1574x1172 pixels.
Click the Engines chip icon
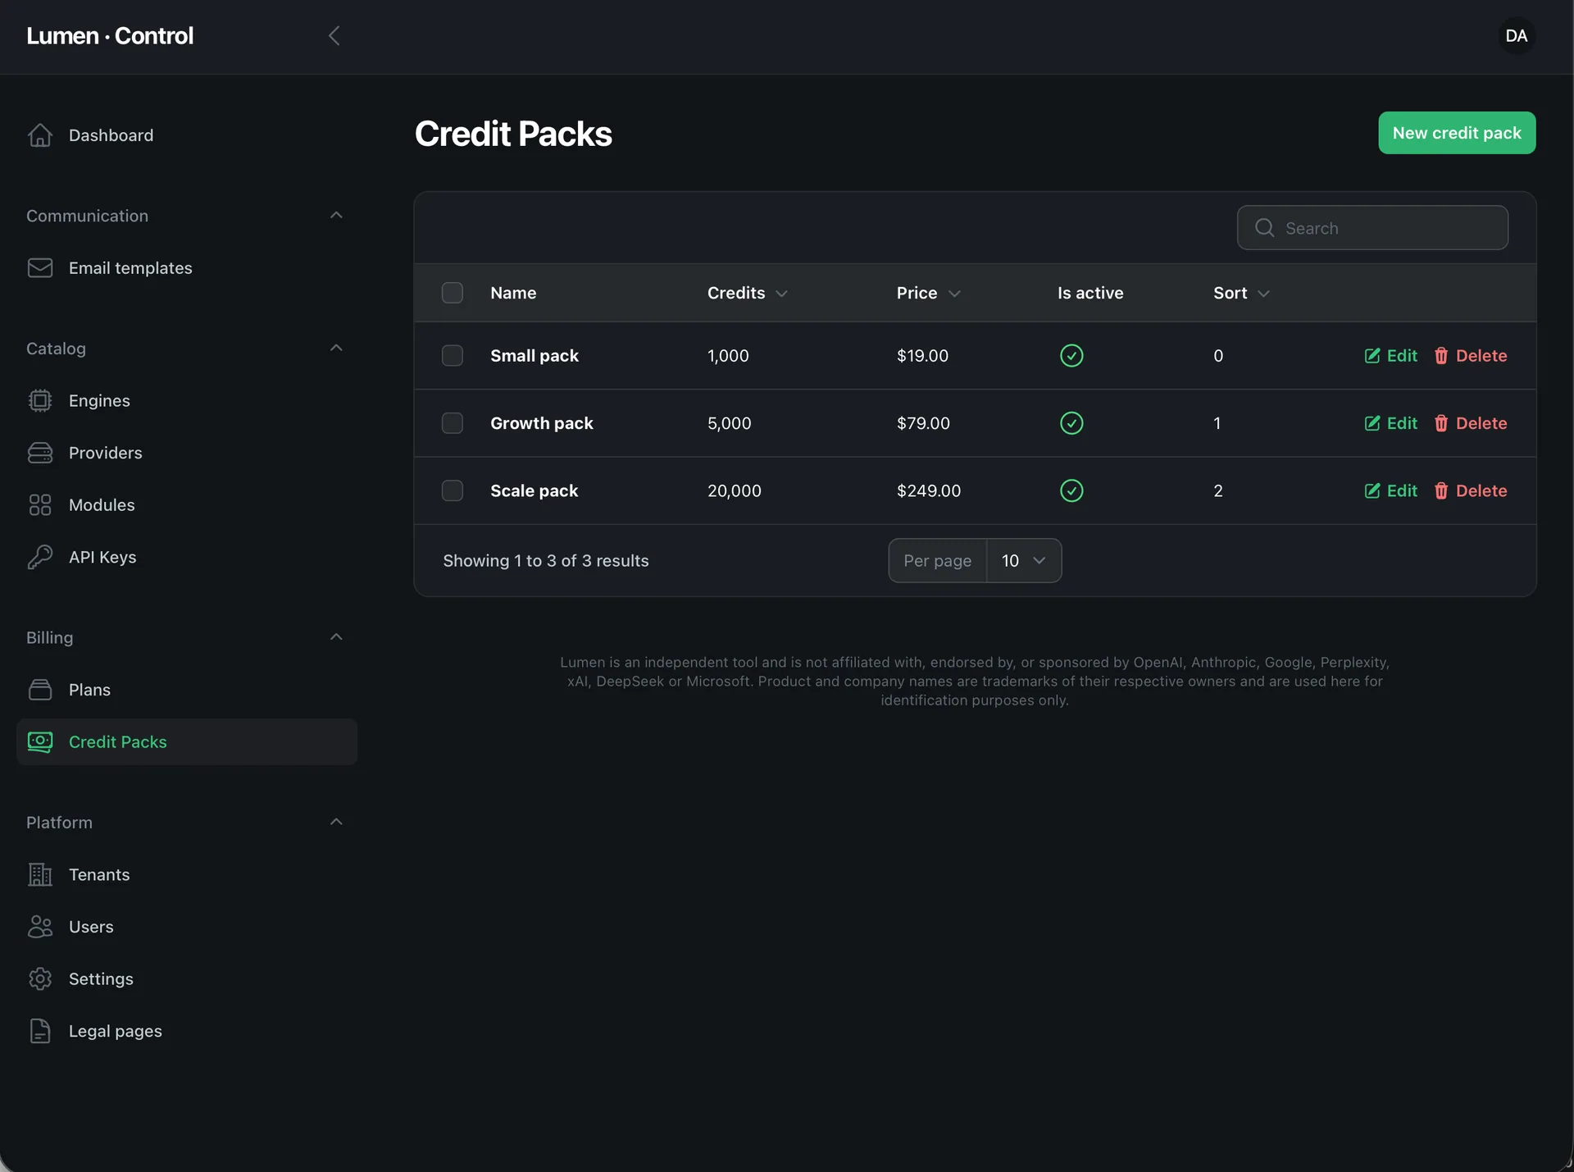pos(39,400)
